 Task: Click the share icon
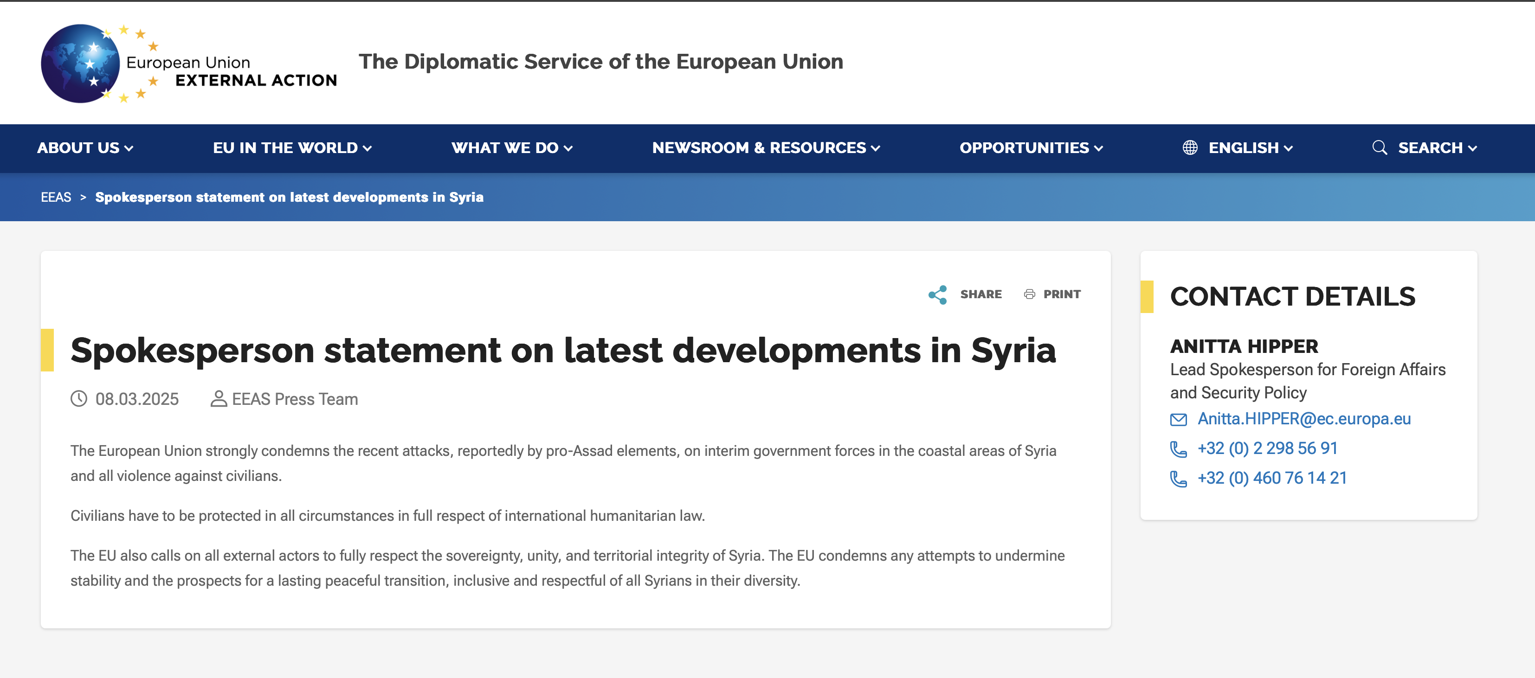click(x=937, y=294)
